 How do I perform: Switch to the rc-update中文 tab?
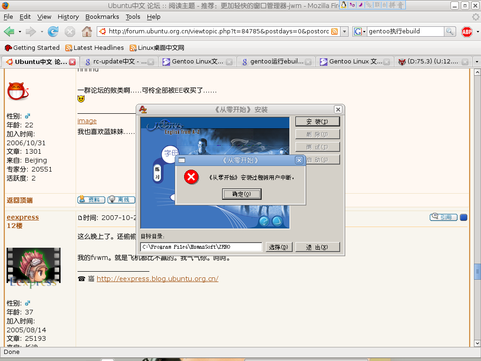click(x=118, y=62)
